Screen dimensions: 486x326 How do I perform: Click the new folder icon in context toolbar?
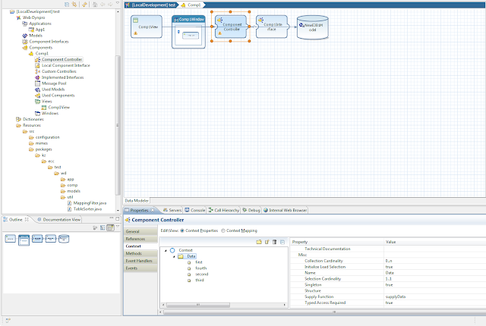(x=259, y=242)
